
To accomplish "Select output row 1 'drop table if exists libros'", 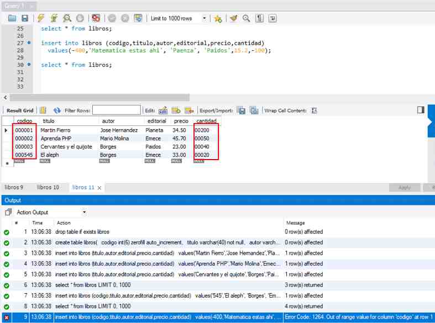I will click(x=218, y=232).
